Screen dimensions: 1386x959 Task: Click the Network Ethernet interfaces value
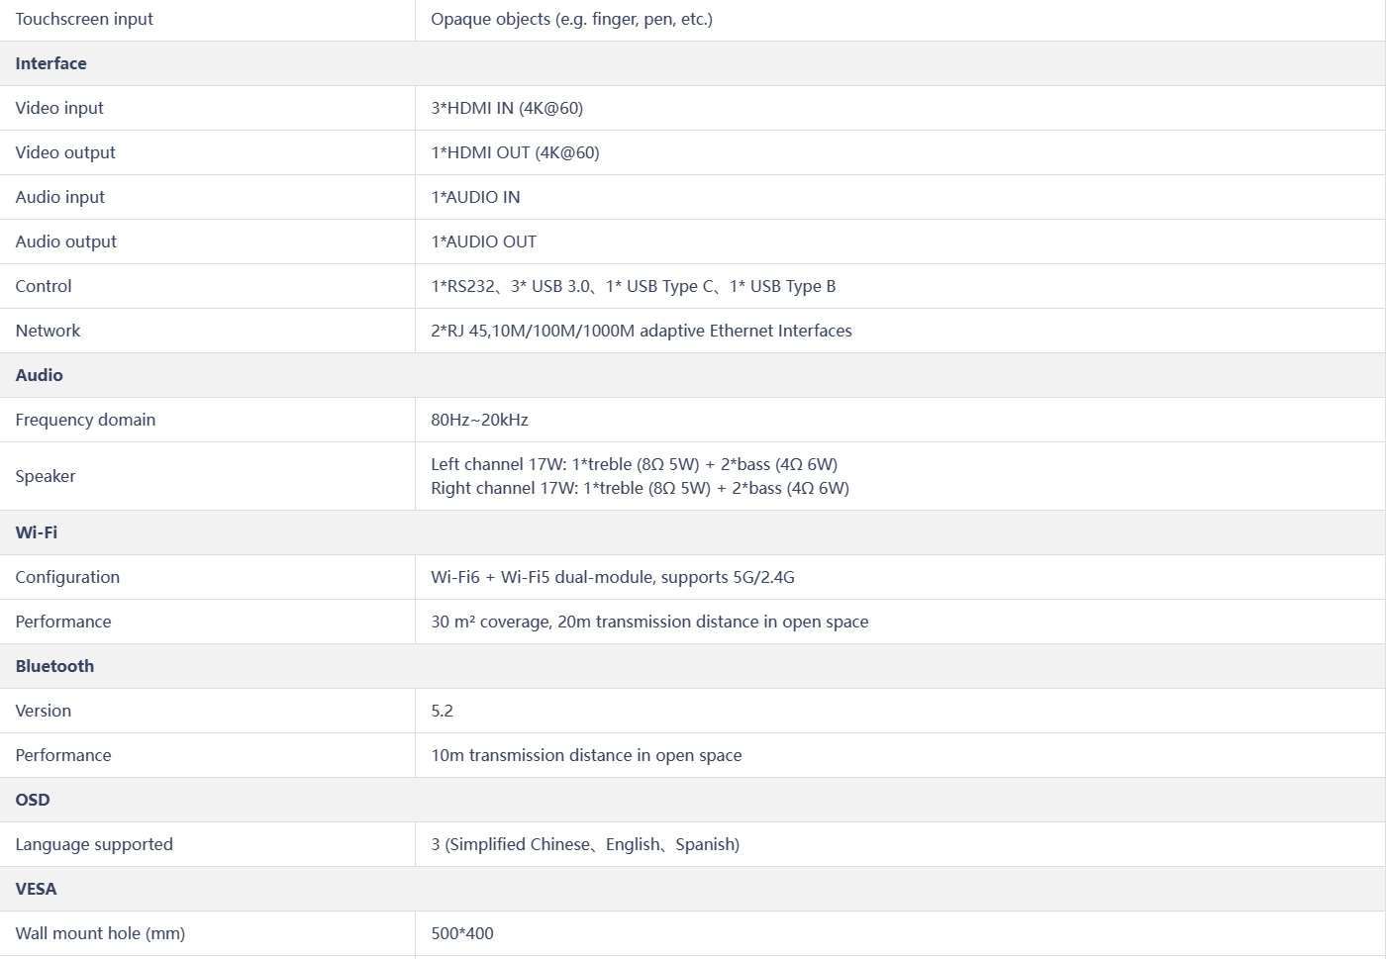click(x=642, y=331)
